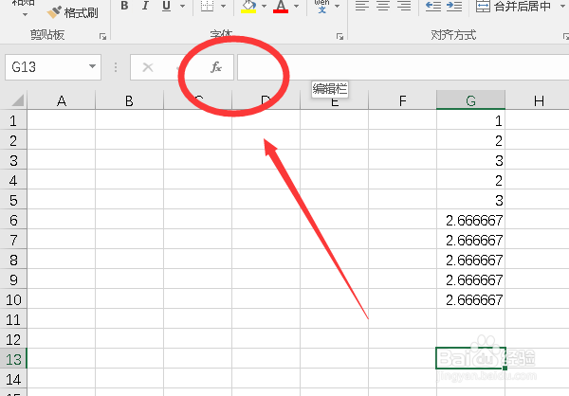Click cell G5 containing 3
Viewport: 569px width, 396px height.
(470, 200)
